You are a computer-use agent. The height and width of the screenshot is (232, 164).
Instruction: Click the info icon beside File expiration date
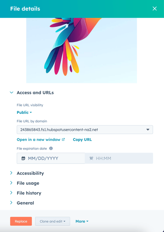51,148
